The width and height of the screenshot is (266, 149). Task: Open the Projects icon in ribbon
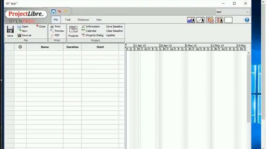click(73, 29)
